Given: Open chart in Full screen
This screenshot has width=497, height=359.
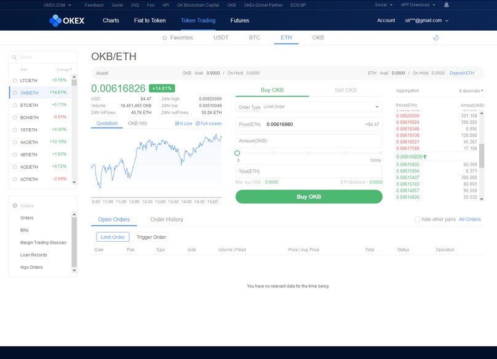Looking at the screenshot, I should (x=209, y=123).
